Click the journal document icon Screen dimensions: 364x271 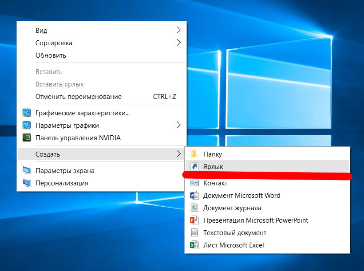194,208
